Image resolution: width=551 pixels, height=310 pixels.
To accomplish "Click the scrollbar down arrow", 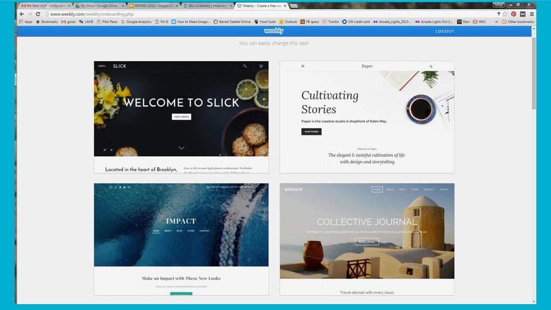I will click(534, 301).
